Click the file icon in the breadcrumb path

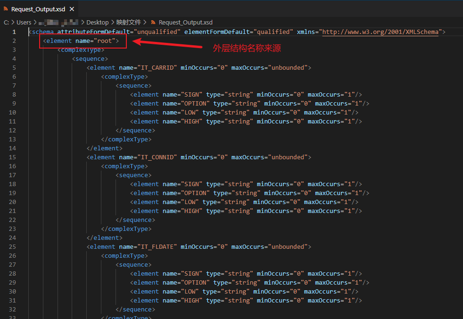click(153, 22)
